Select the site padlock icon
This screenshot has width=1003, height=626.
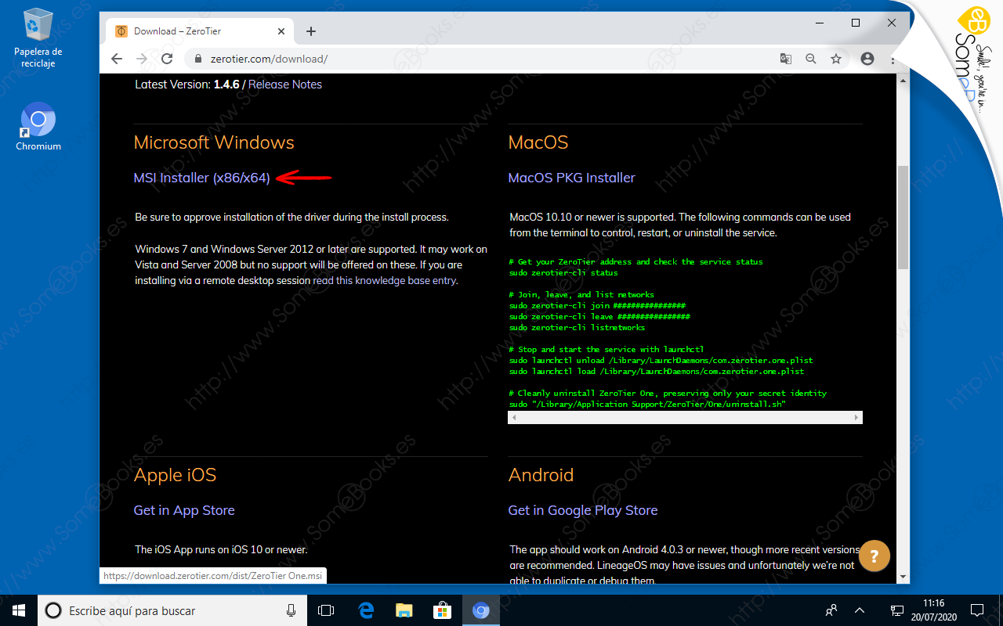pos(201,58)
